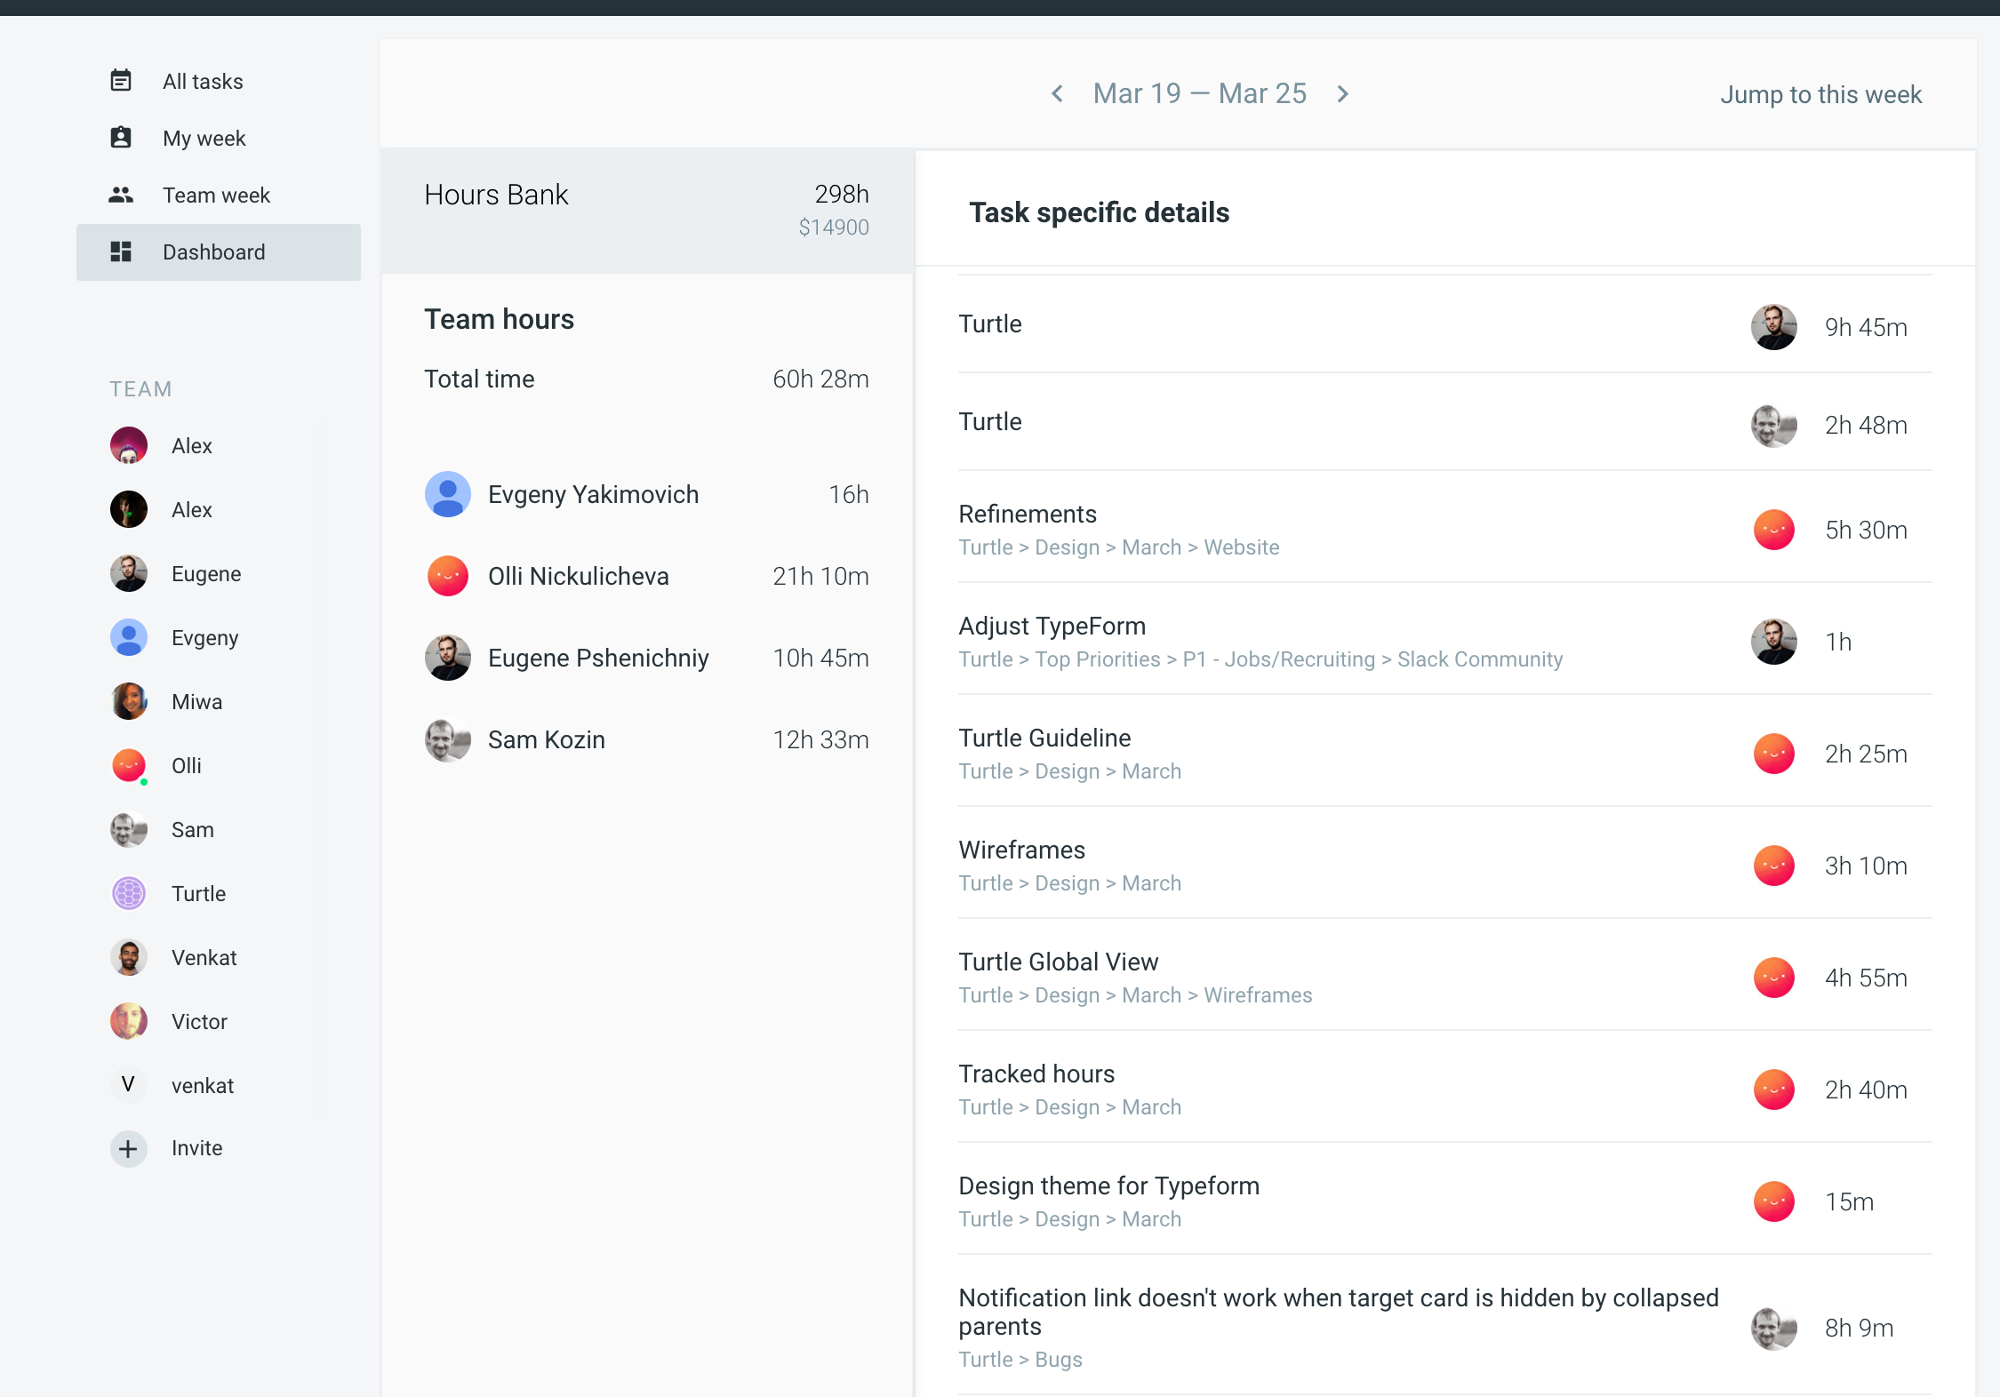Click the Mar 19 — Mar 25 date range
The width and height of the screenshot is (2000, 1397).
[x=1199, y=93]
